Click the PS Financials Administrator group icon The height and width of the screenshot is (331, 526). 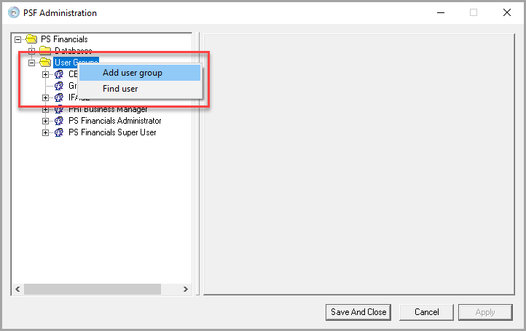click(x=59, y=121)
